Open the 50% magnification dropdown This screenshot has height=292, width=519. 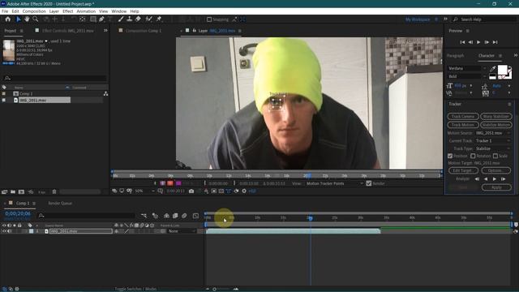click(144, 191)
